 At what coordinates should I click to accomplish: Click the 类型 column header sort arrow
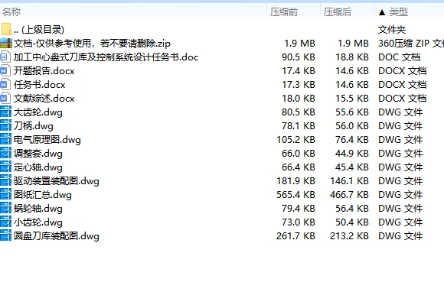[x=382, y=12]
